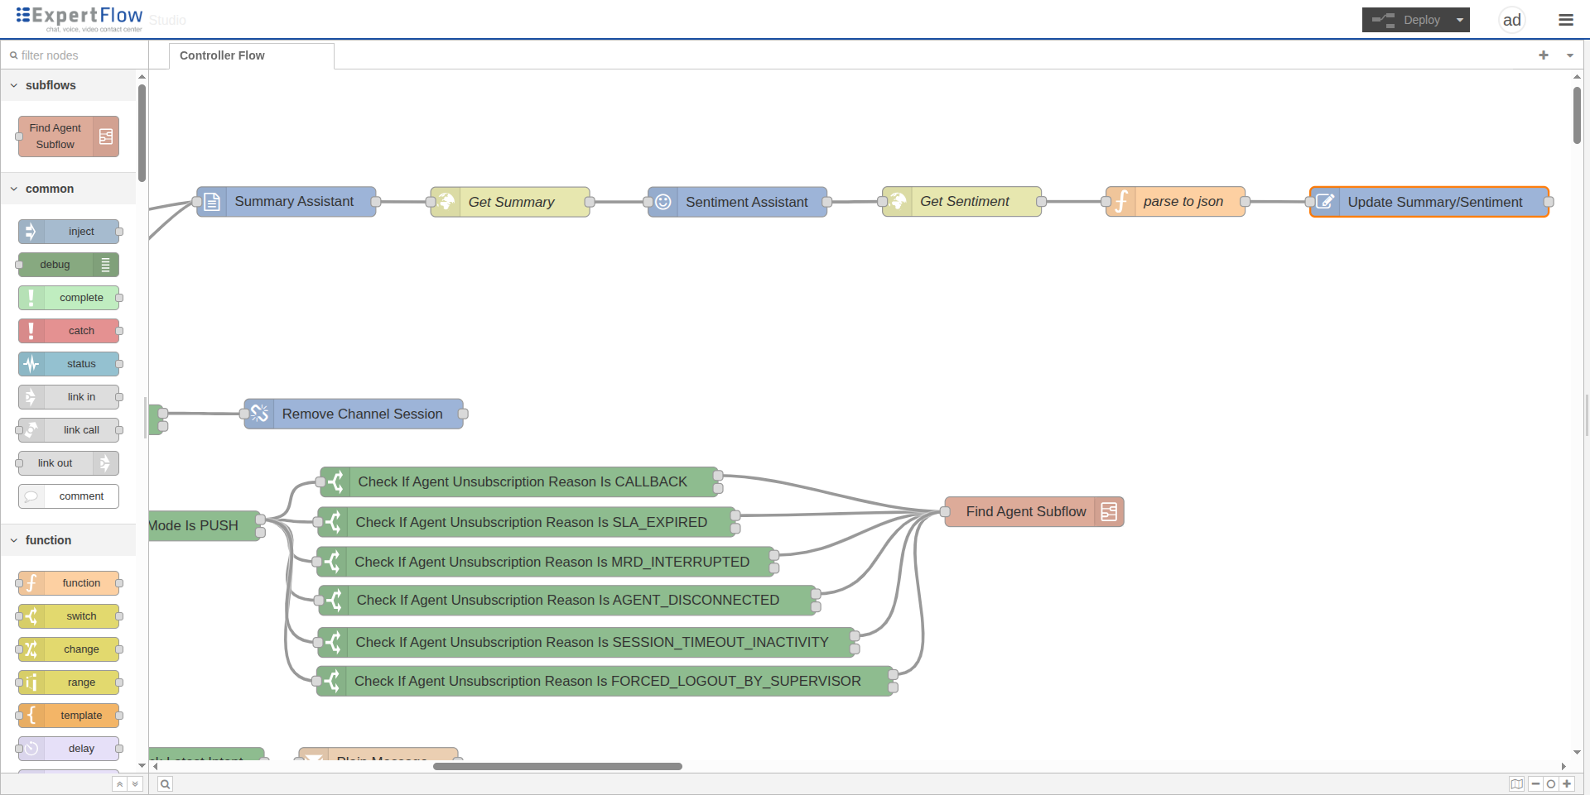Screen dimensions: 1590x795
Task: Select the delay node in palette
Action: pos(69,749)
